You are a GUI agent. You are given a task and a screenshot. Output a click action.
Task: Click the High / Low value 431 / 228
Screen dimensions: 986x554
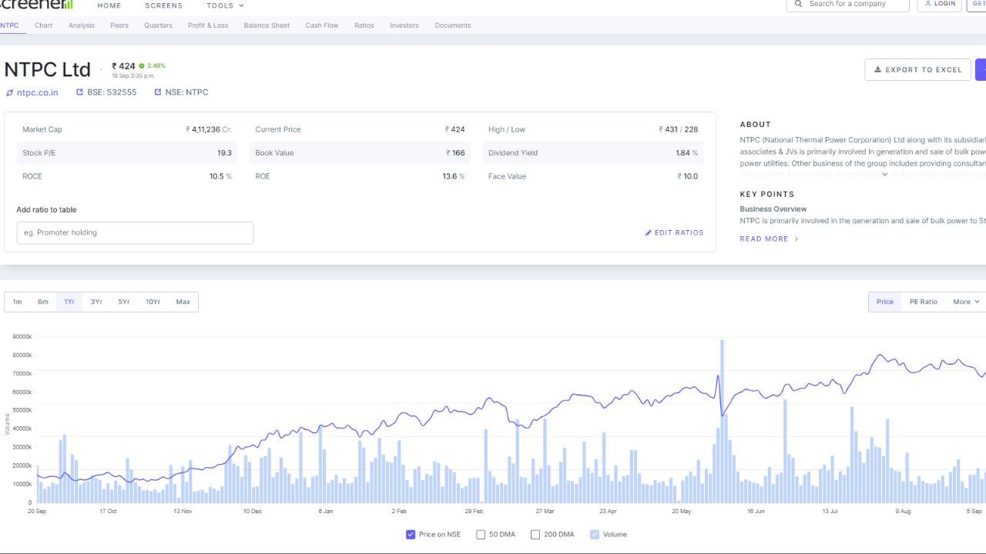point(678,129)
